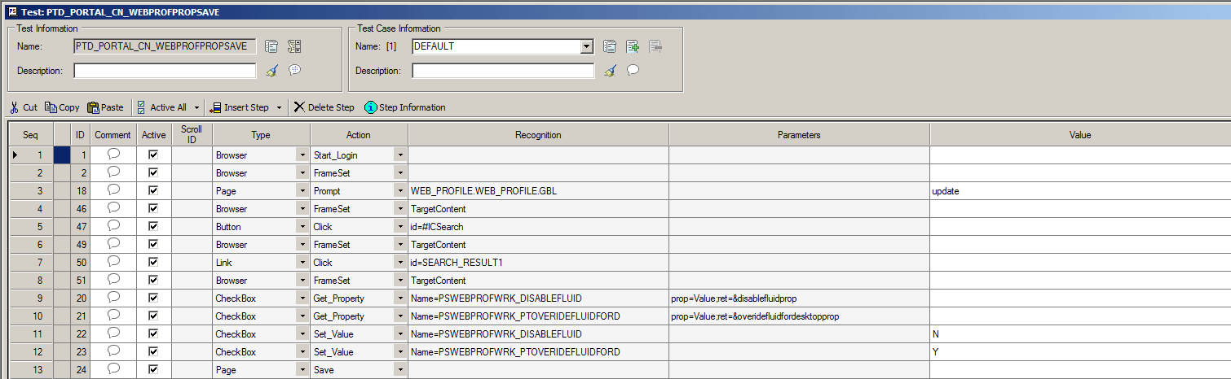Open Type dropdown for Seq 3 Page
1231x379 pixels.
click(x=302, y=190)
